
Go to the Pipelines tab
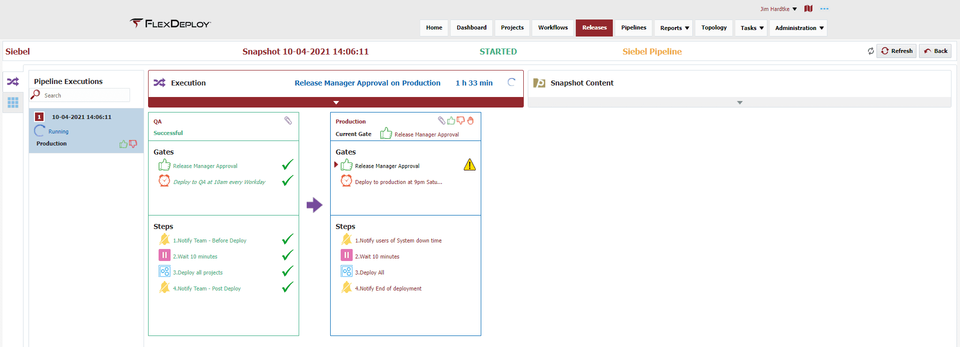(633, 27)
